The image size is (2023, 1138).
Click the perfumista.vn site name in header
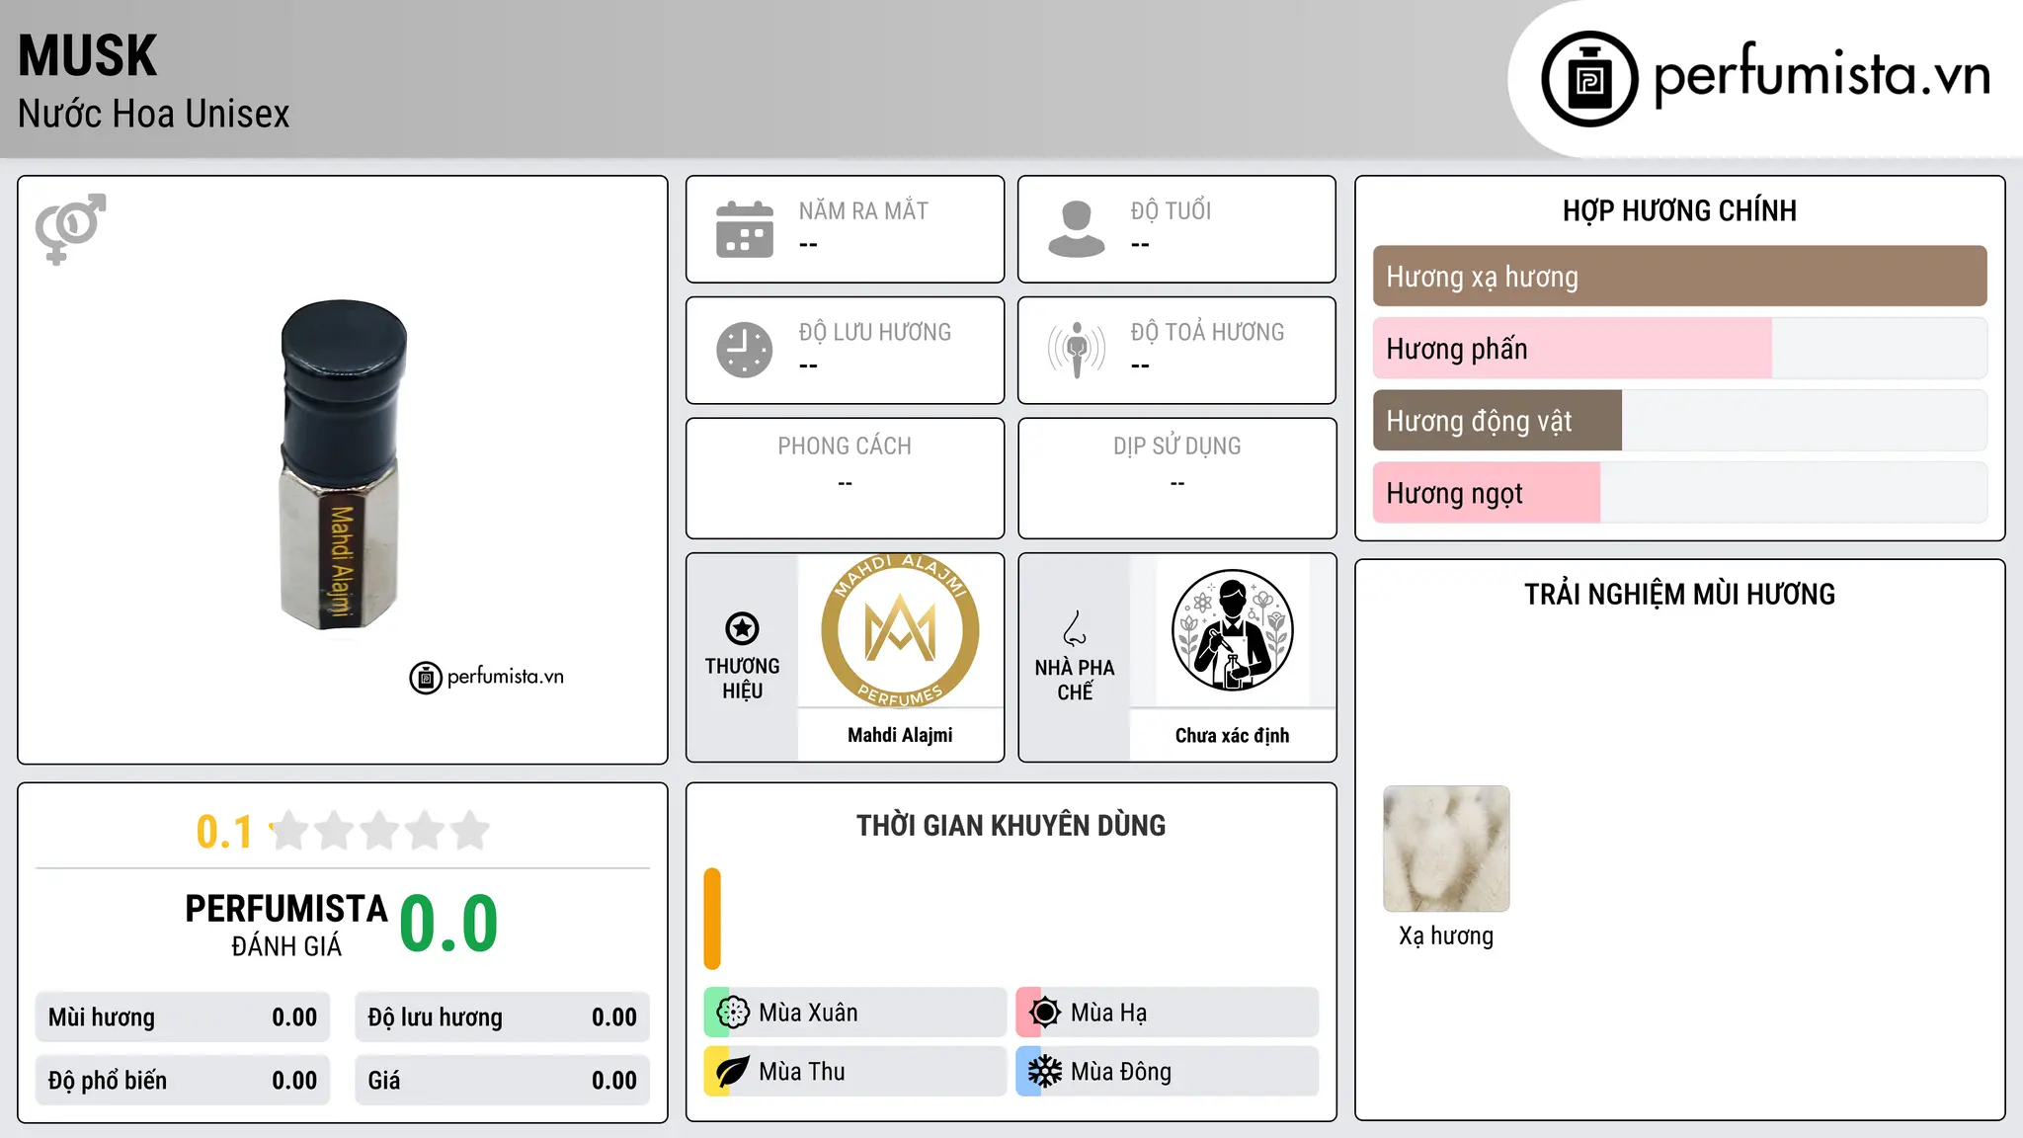(x=1821, y=75)
